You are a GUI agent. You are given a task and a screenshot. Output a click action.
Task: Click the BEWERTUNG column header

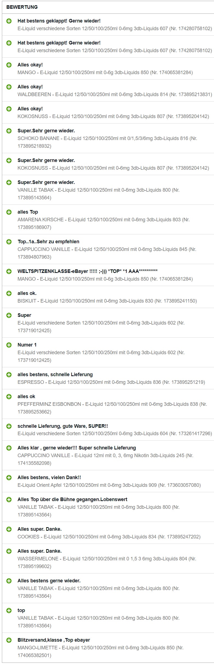click(x=22, y=7)
